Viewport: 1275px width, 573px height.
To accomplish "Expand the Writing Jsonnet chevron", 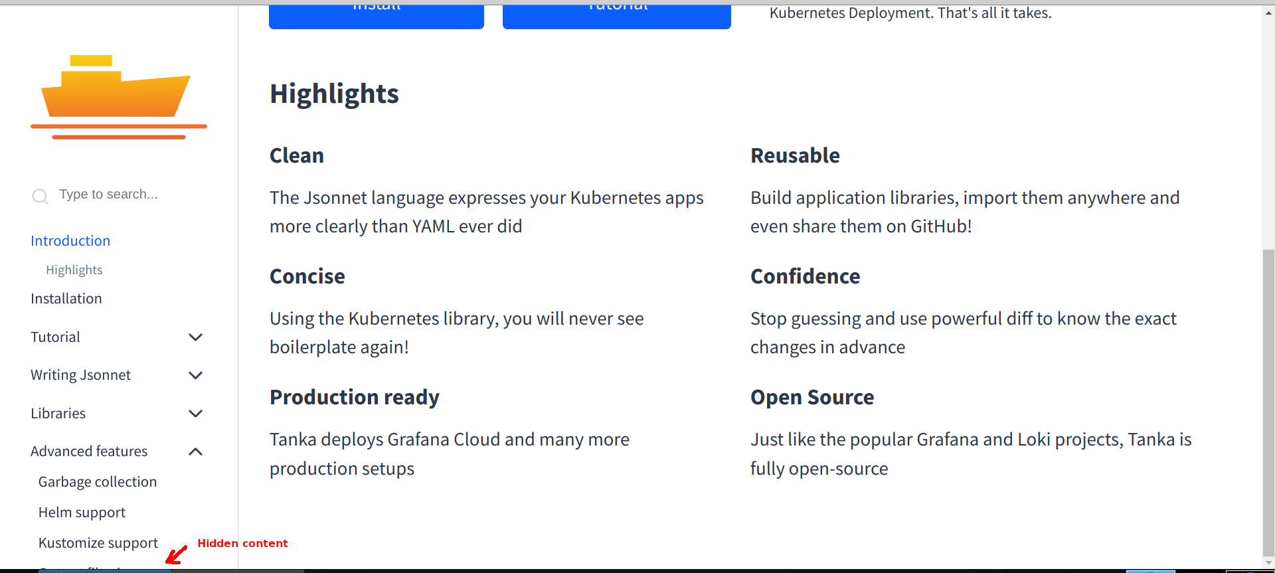I will point(195,375).
